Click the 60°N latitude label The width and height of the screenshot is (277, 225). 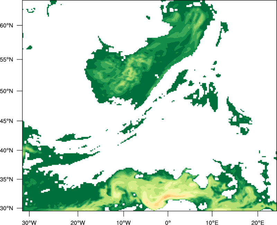(7, 25)
